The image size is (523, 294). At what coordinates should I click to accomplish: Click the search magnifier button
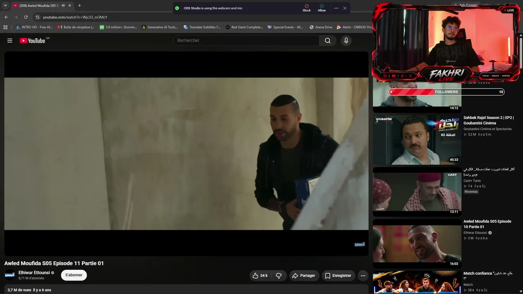coord(328,40)
